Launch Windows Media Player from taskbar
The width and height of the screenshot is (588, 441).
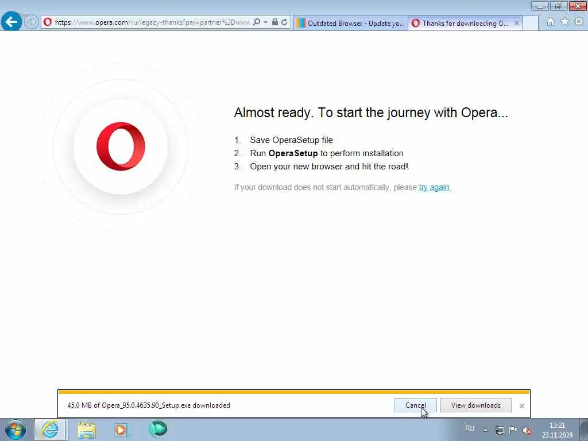[122, 430]
